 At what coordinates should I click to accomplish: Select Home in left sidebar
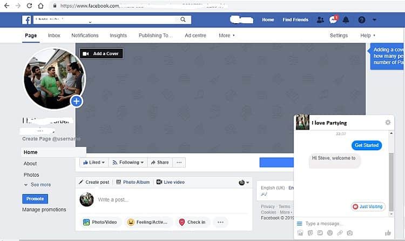53,152
